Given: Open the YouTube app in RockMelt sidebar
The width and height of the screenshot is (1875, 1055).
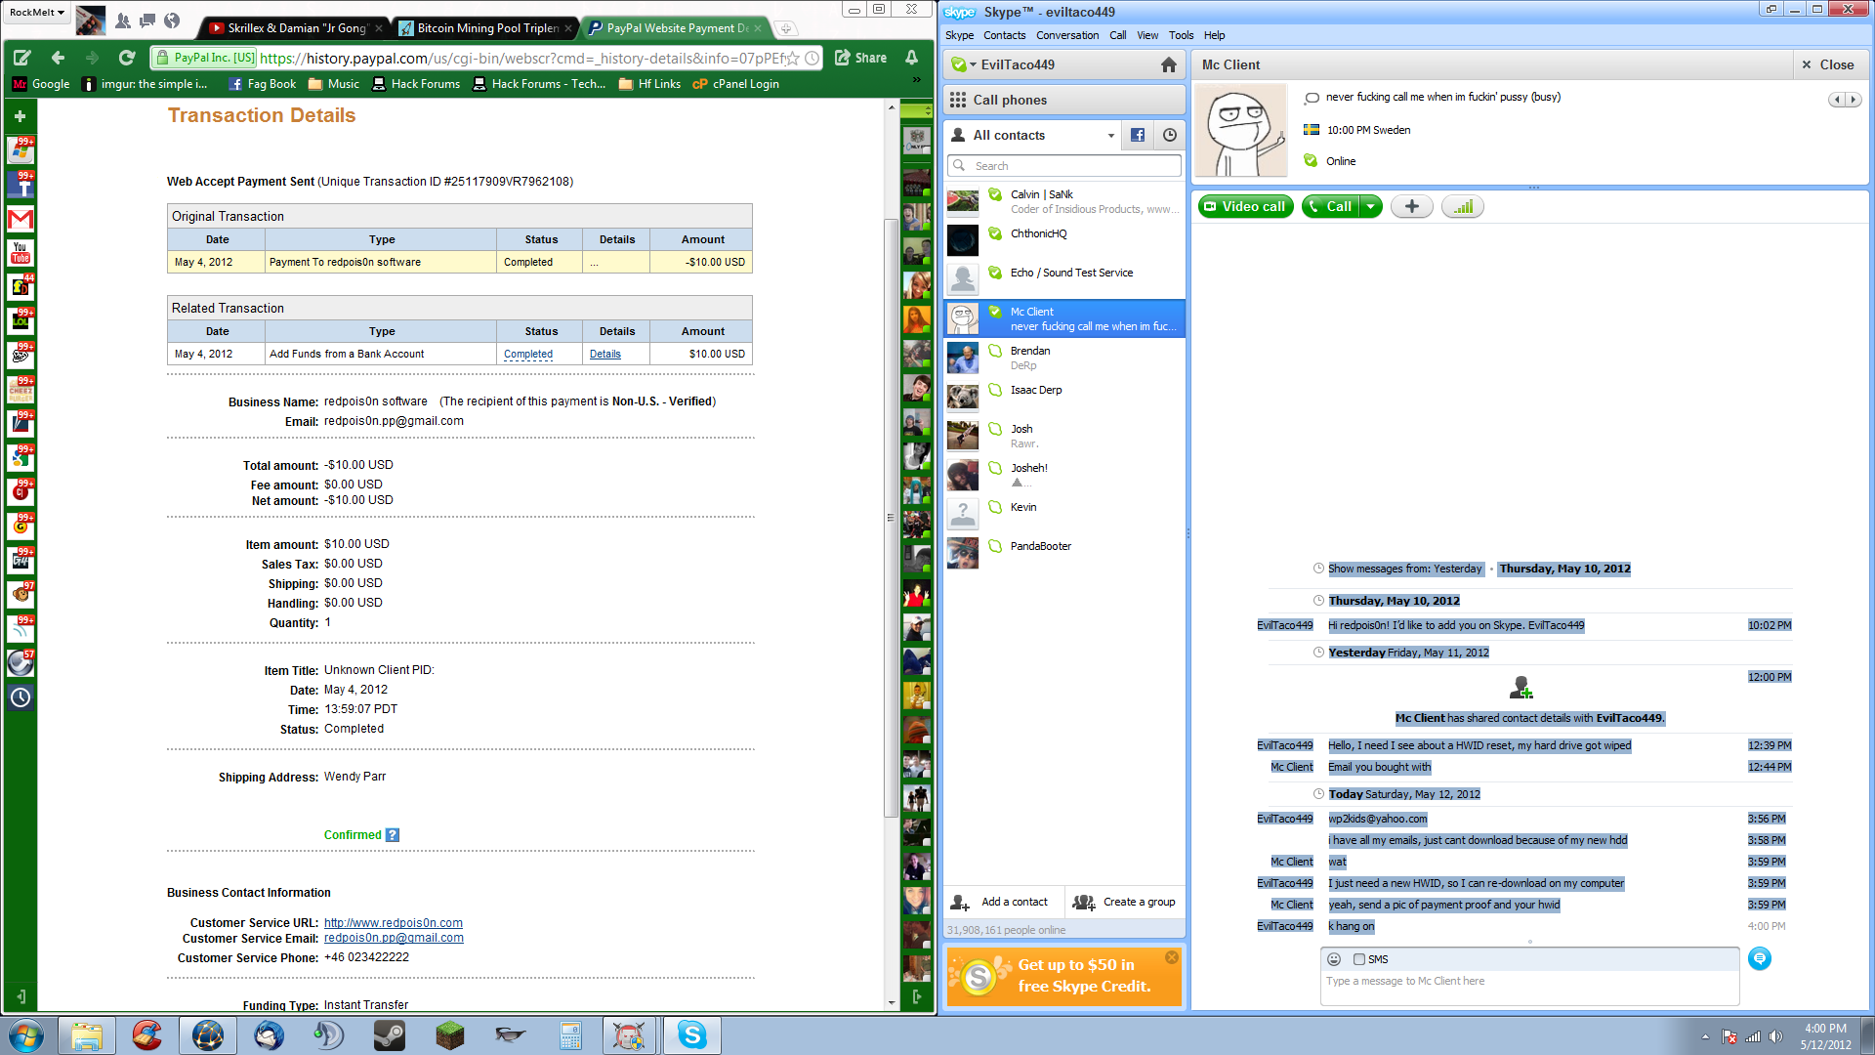Looking at the screenshot, I should 21,253.
